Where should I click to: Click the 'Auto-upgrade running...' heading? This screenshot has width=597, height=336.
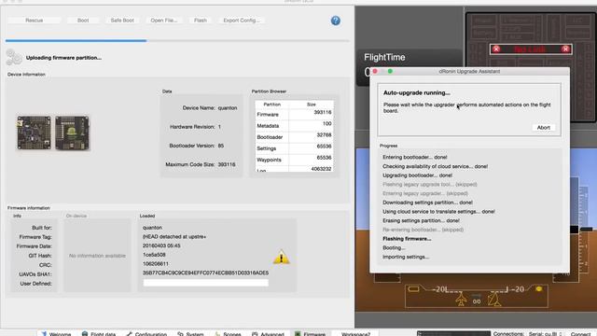point(417,92)
